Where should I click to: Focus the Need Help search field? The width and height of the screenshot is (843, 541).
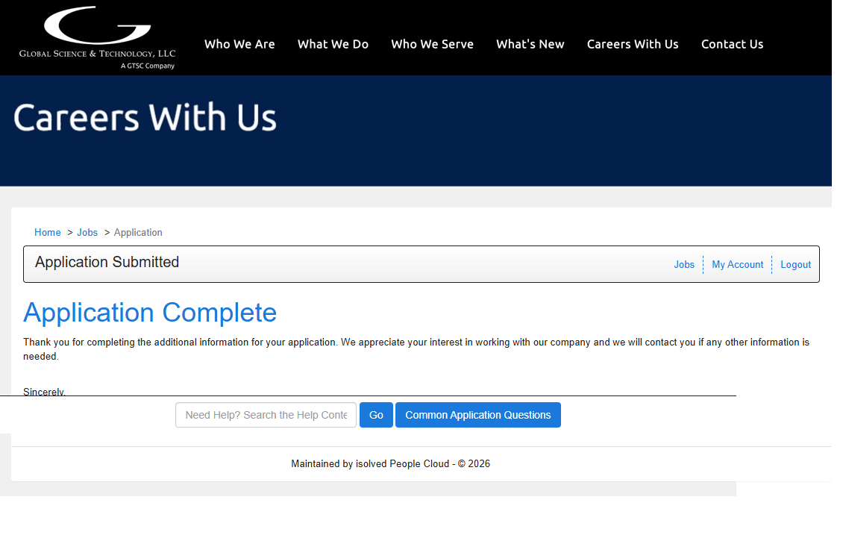(x=266, y=415)
